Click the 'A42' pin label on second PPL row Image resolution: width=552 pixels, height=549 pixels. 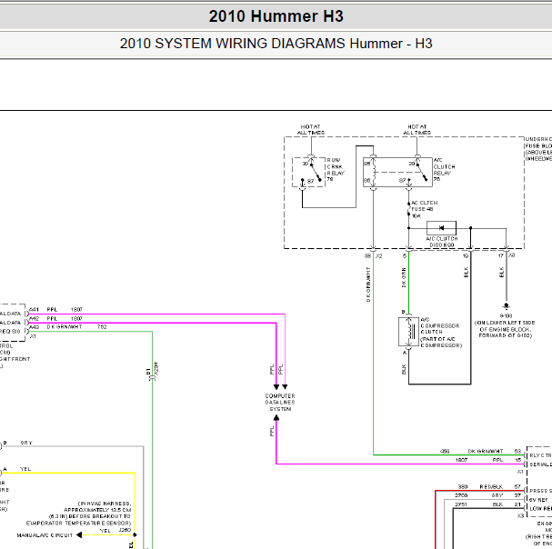pos(34,318)
